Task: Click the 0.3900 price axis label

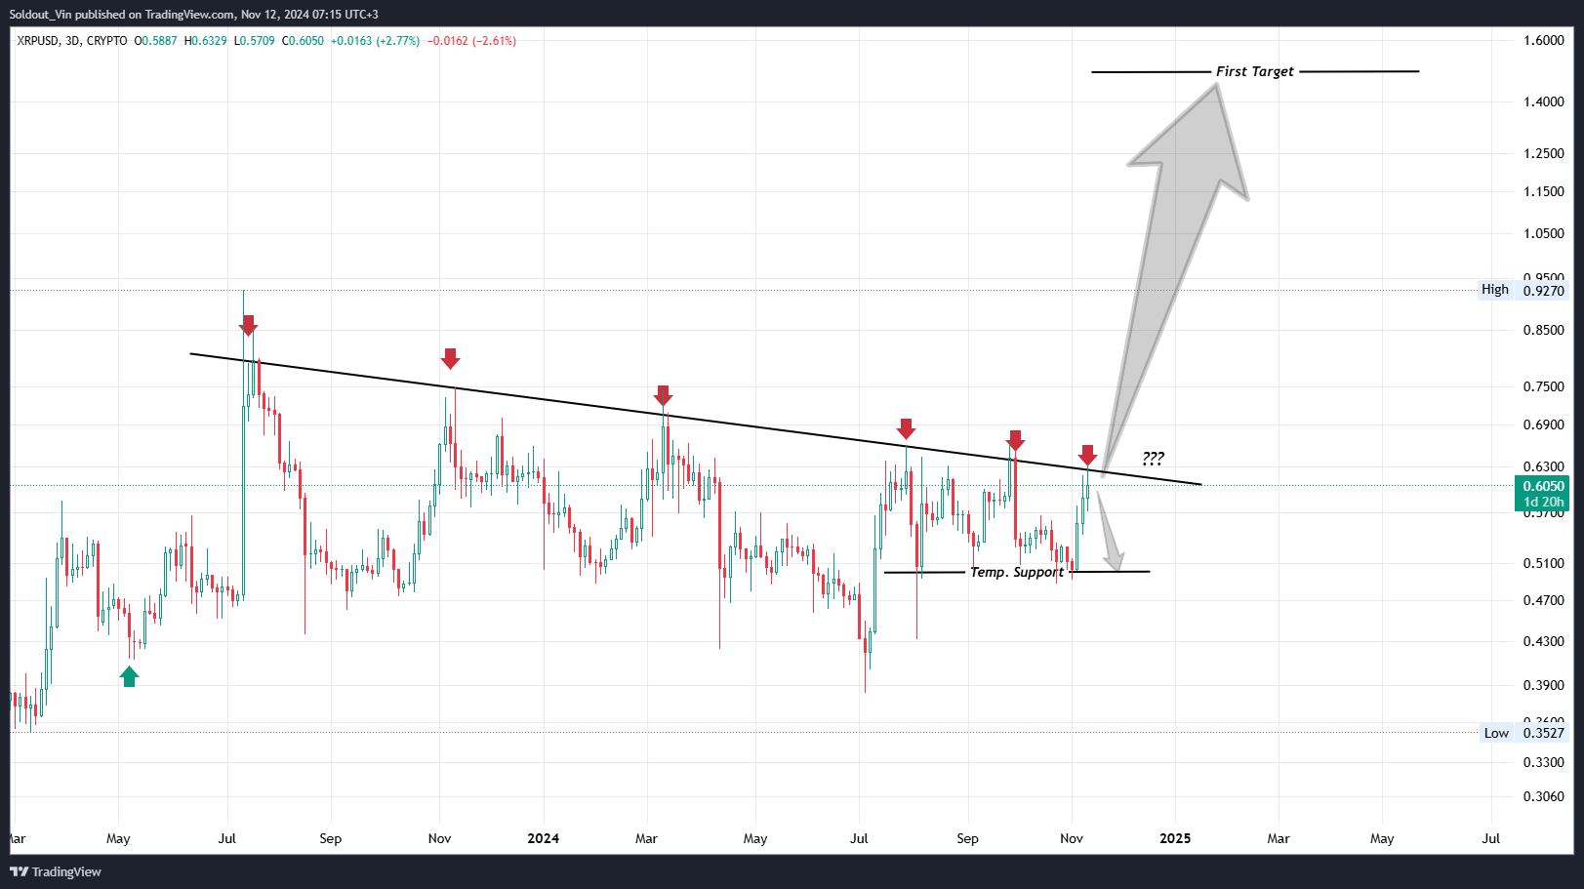Action: pyautogui.click(x=1544, y=685)
